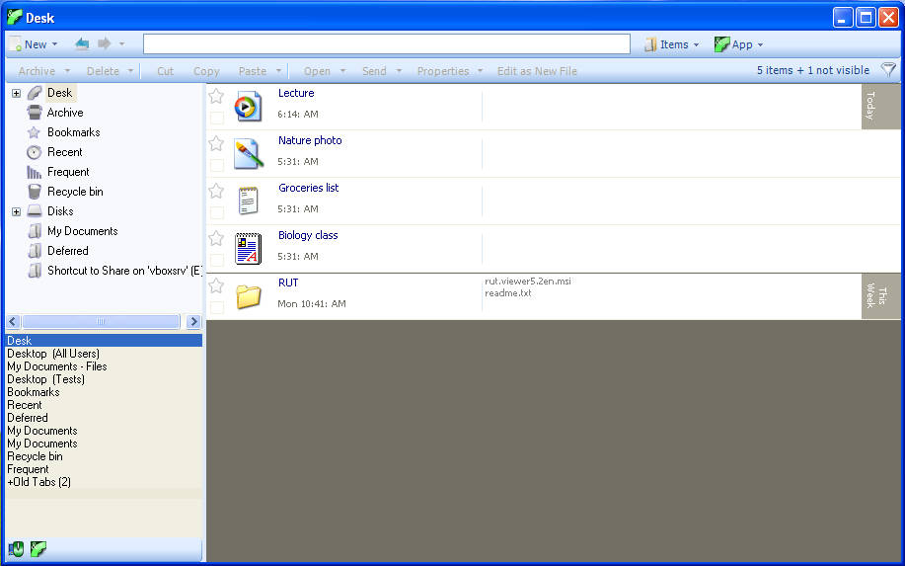Open the Archive dropdown arrow
The height and width of the screenshot is (566, 905).
coord(67,71)
